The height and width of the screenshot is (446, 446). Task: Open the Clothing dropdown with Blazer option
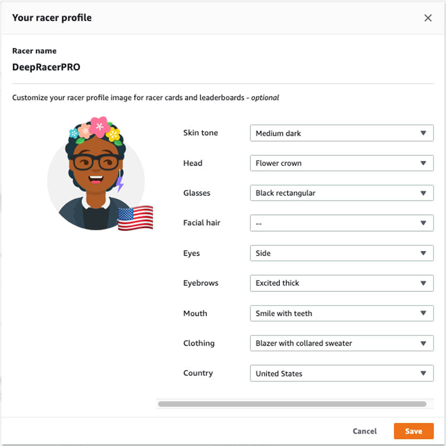coord(342,343)
